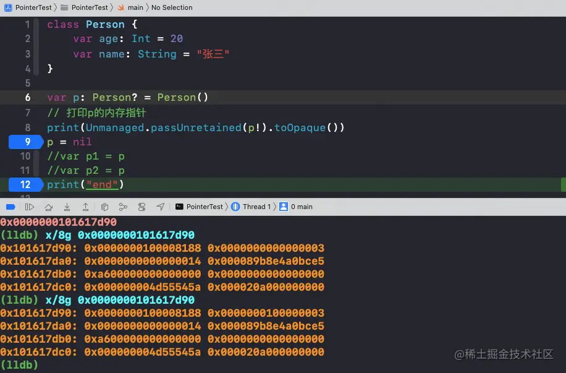Click the "end" string on line 12

click(102, 185)
